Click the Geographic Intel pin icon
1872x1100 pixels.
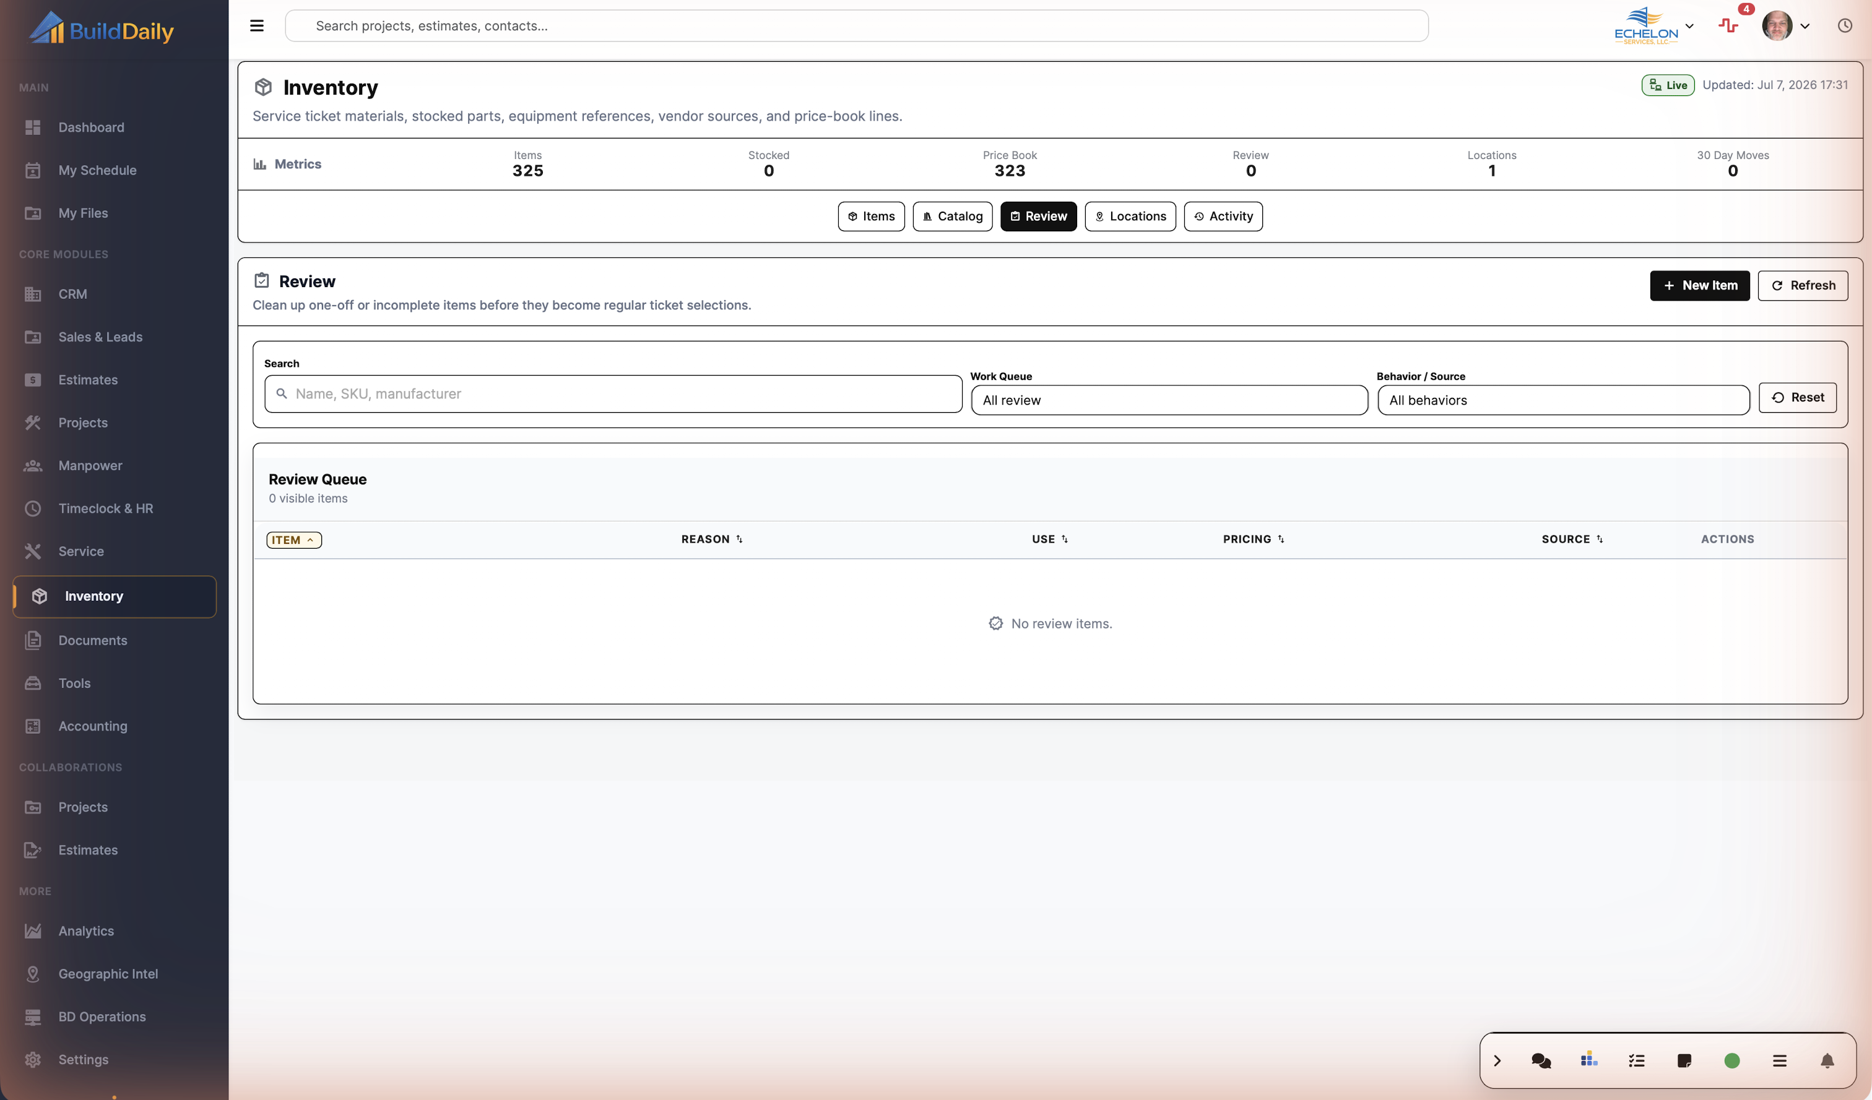coord(33,975)
